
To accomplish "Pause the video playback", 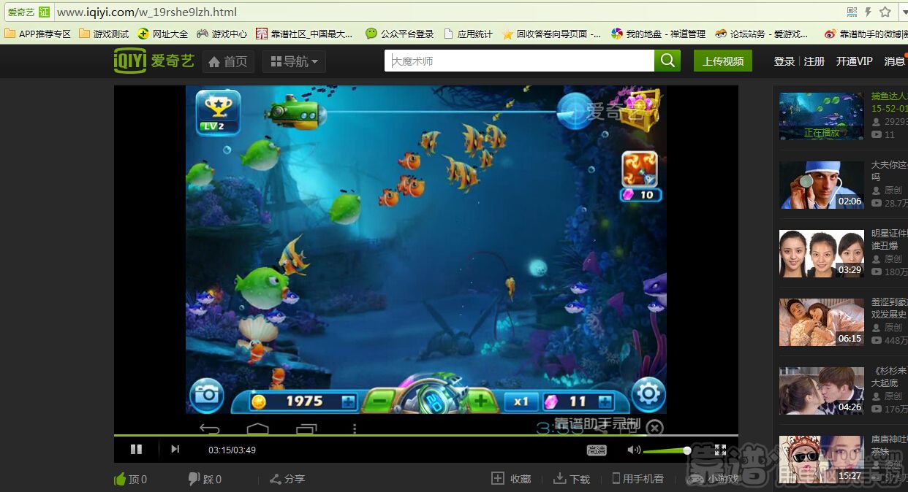I will (136, 449).
